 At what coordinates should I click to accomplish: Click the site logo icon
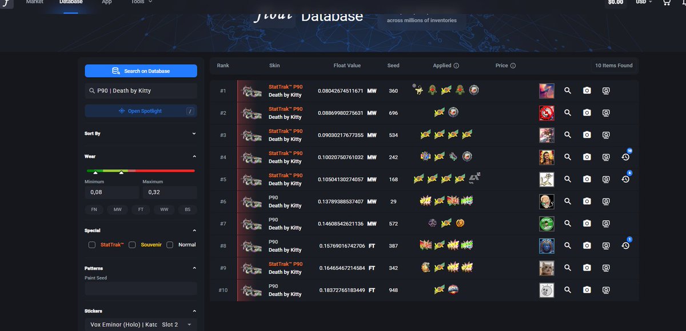tap(6, 3)
